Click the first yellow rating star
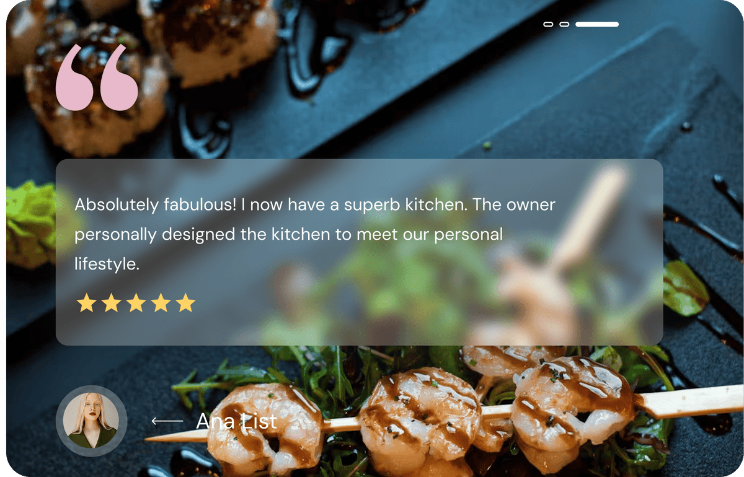The image size is (744, 477). 86,303
